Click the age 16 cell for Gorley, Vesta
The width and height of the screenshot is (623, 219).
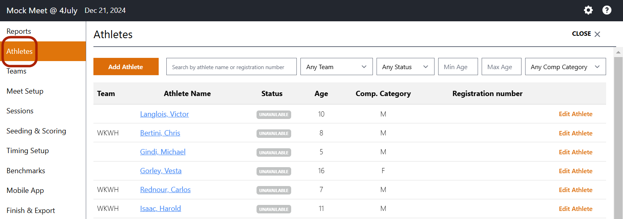(321, 171)
